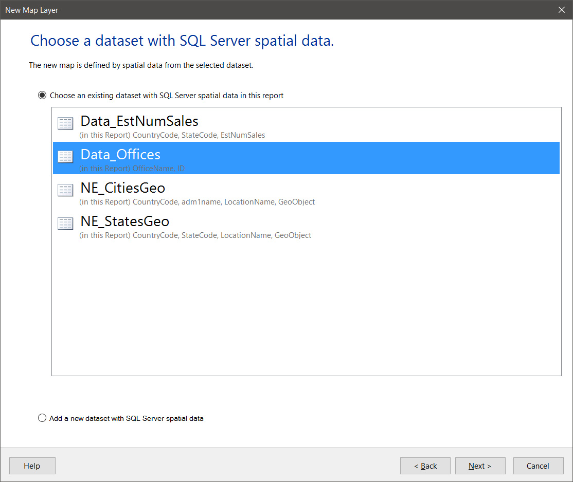Click the 'New Map Layer' title bar

coord(257,10)
